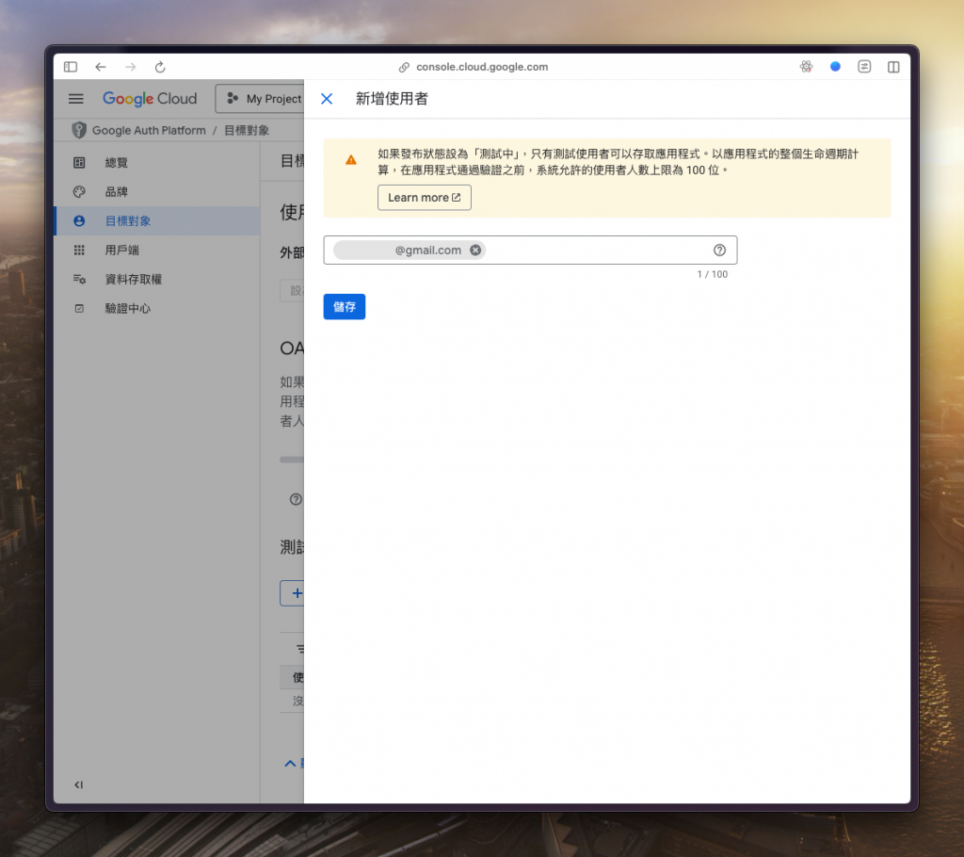
Task: Collapse the sidebar with the bottom arrow
Action: (x=79, y=784)
